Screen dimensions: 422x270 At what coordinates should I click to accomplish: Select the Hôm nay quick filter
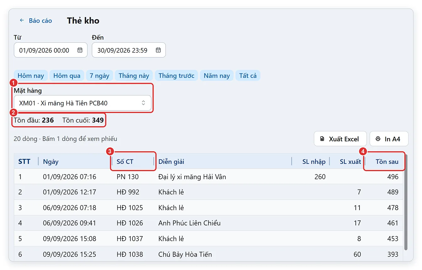pyautogui.click(x=31, y=76)
